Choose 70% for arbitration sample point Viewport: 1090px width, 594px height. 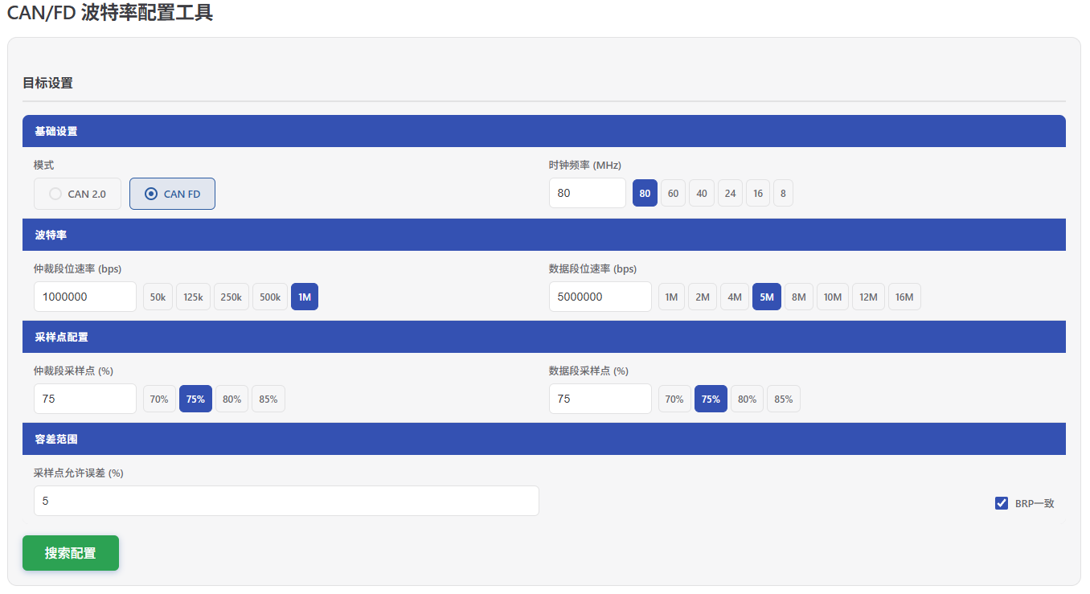tap(159, 399)
